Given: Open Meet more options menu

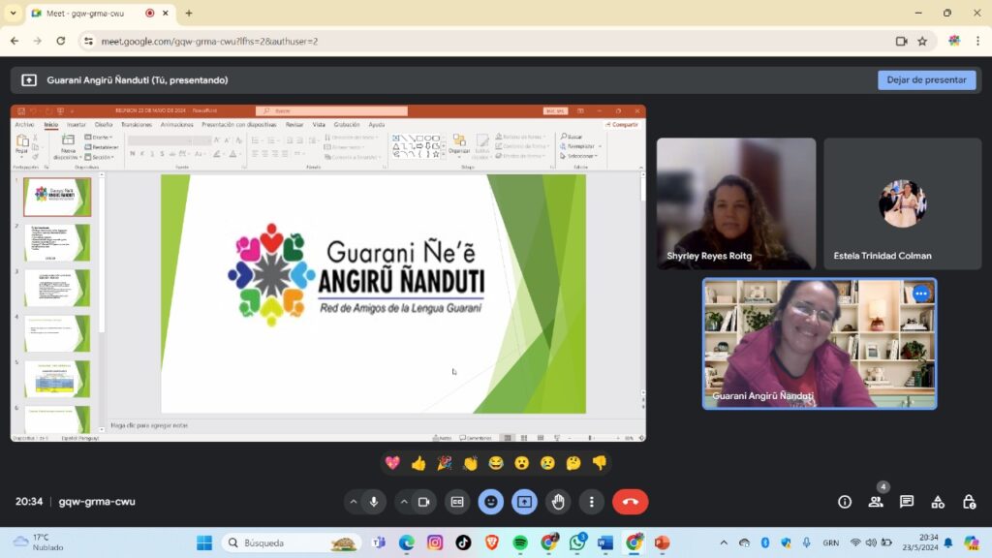Looking at the screenshot, I should coord(592,502).
